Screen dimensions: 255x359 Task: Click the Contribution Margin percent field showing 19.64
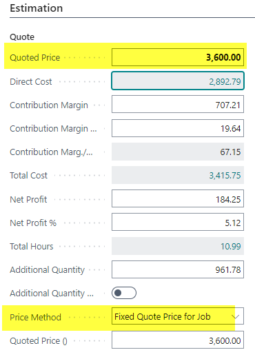[178, 128]
